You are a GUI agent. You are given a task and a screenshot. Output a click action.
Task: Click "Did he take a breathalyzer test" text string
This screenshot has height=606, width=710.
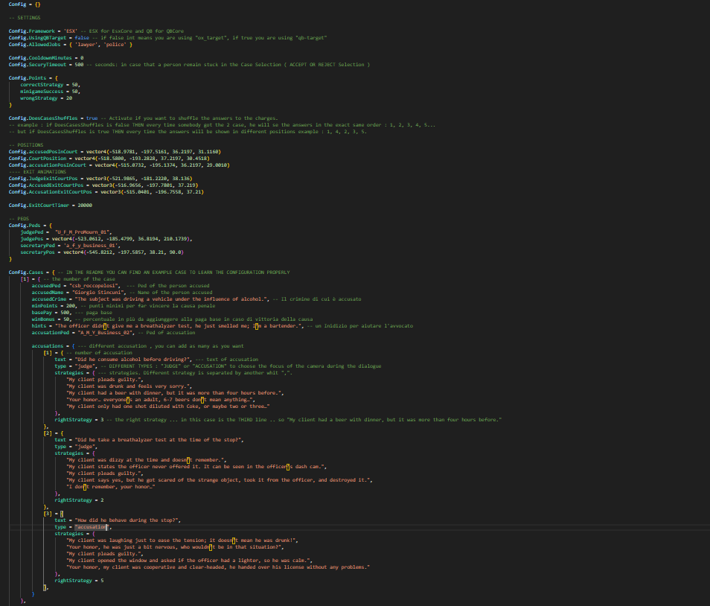click(159, 440)
